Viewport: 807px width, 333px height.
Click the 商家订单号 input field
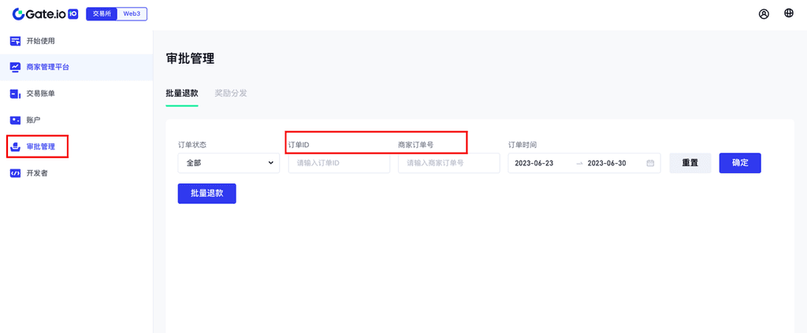click(x=448, y=163)
